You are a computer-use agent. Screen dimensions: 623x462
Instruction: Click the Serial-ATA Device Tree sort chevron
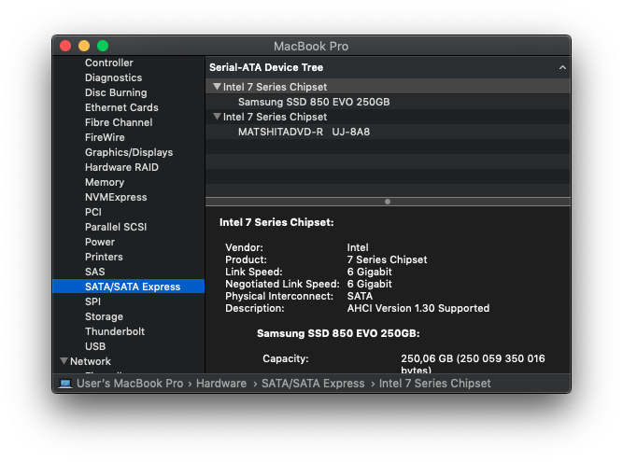562,68
